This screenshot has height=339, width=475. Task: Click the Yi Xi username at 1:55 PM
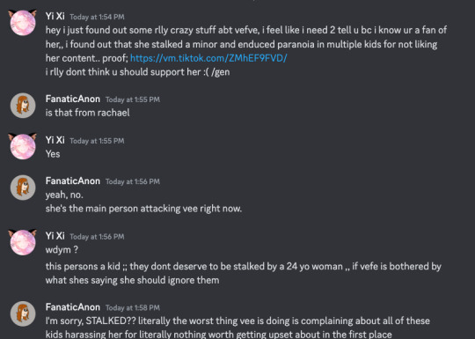coord(55,140)
